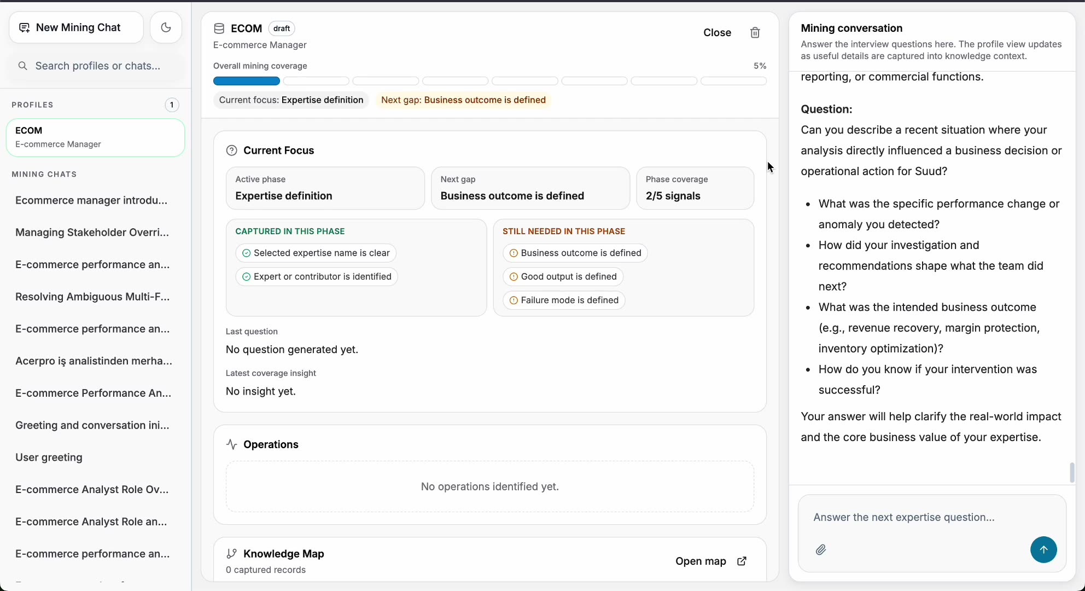Click the No operations identified yet placeholder

[490, 486]
